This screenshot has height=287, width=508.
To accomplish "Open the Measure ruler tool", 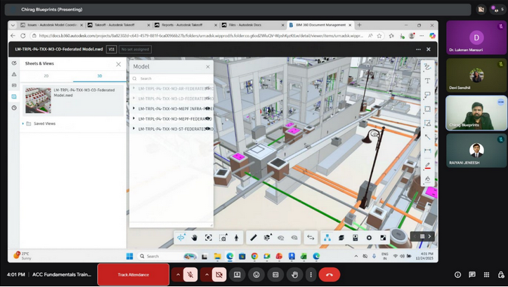I will 254,238.
